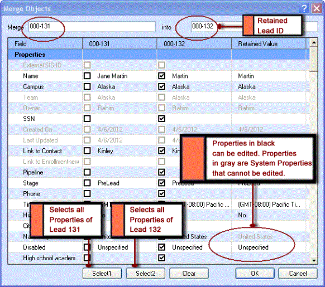Cancel the merge dialog
The width and height of the screenshot is (325, 287).
pyautogui.click(x=298, y=273)
